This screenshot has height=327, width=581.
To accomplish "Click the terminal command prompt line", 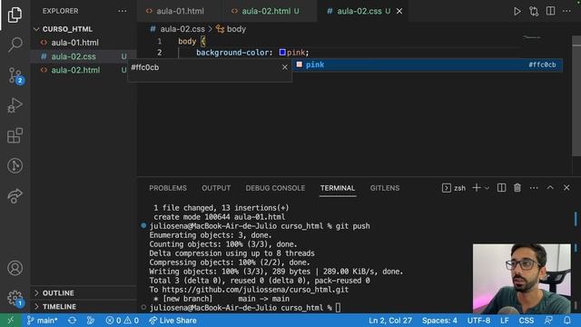I will pos(245,308).
